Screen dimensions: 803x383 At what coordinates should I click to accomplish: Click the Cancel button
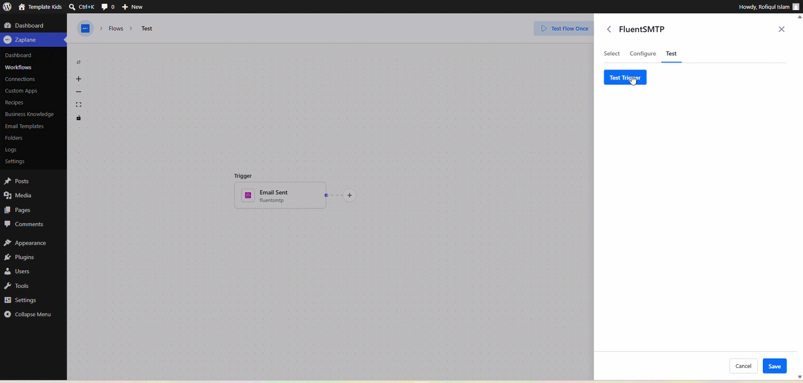743,366
